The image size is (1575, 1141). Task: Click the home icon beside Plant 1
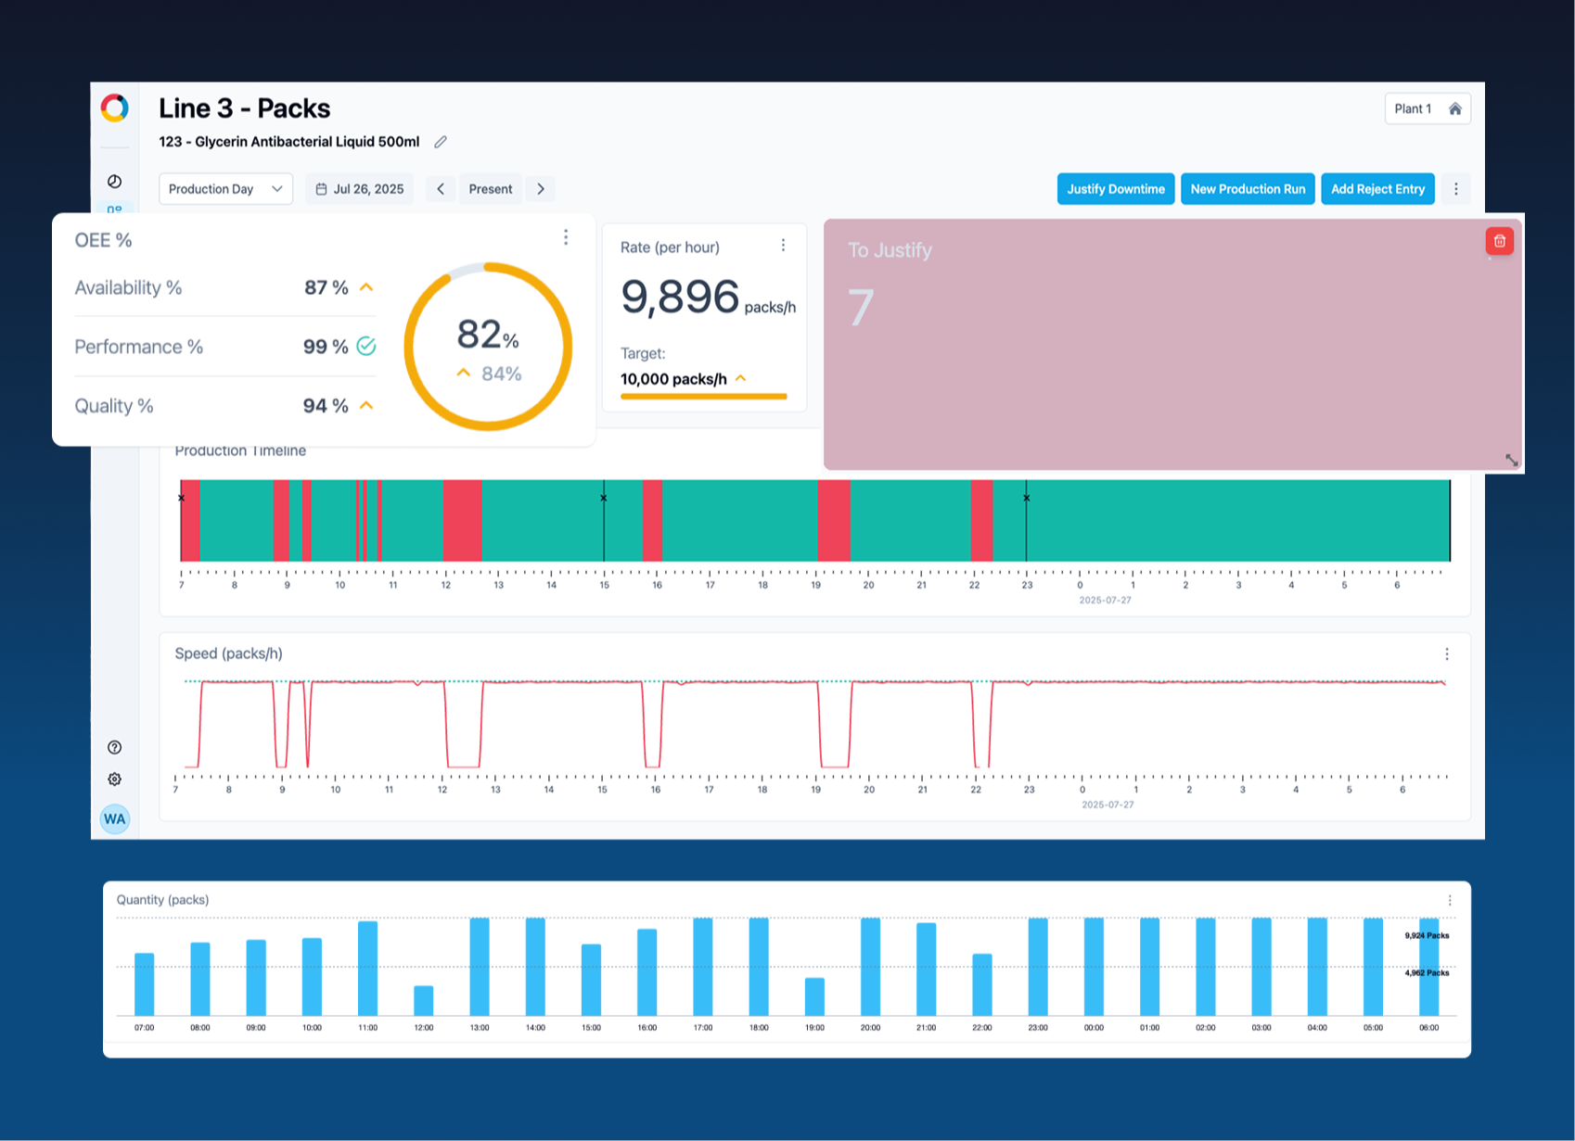[x=1455, y=109]
